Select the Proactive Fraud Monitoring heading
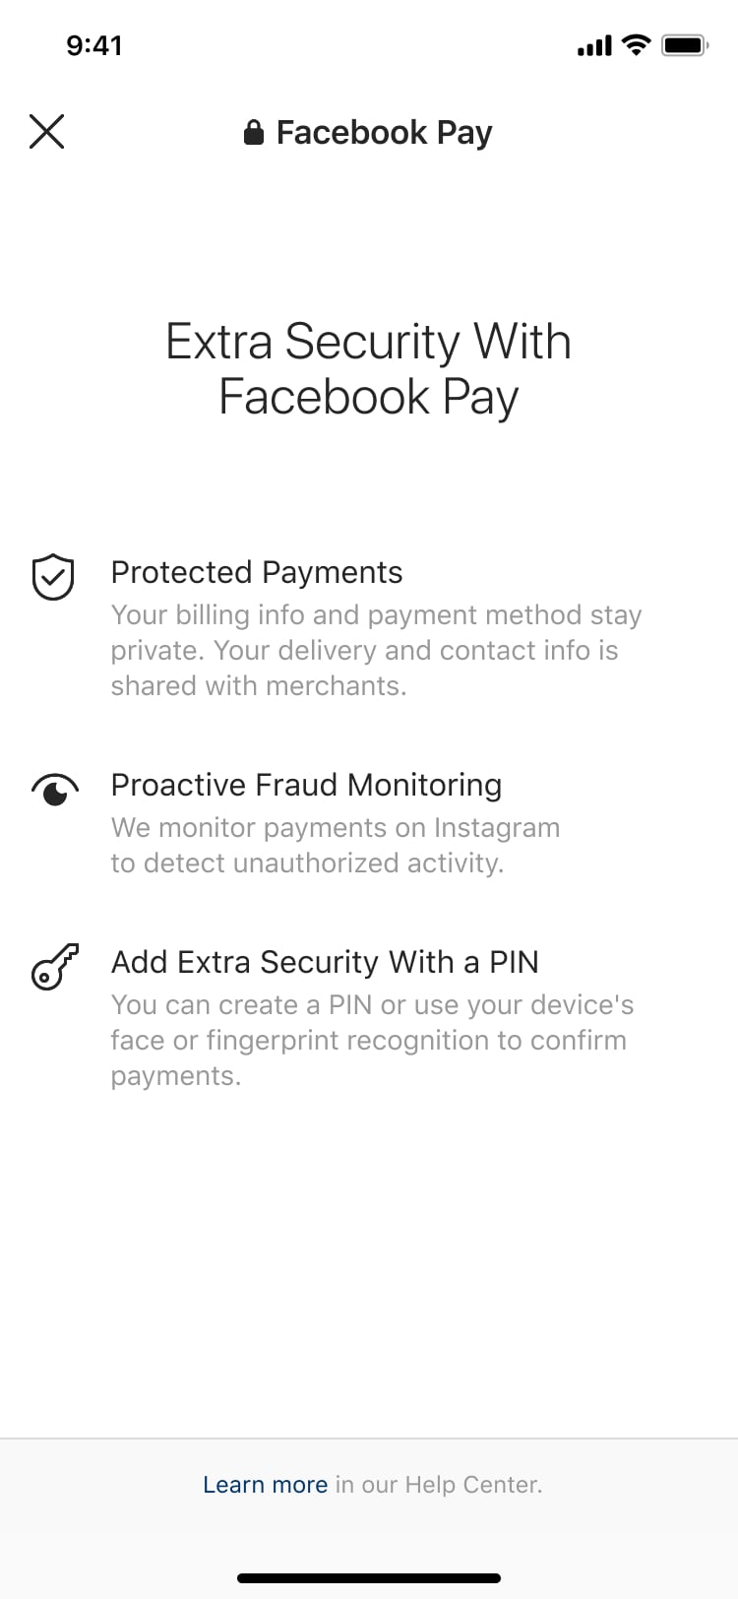 point(306,785)
